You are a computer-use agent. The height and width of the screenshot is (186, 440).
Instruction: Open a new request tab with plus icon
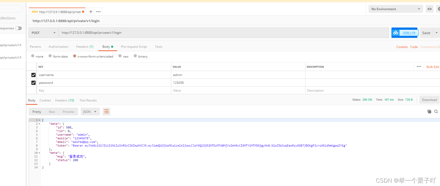[91, 12]
